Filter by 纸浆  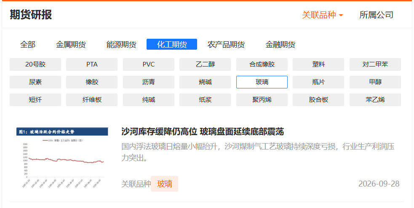[x=205, y=100]
